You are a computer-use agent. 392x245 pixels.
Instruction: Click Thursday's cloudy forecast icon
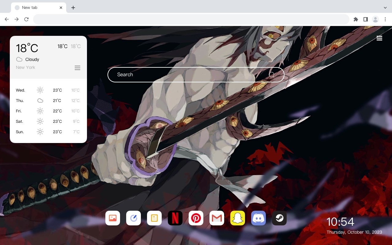click(x=40, y=100)
